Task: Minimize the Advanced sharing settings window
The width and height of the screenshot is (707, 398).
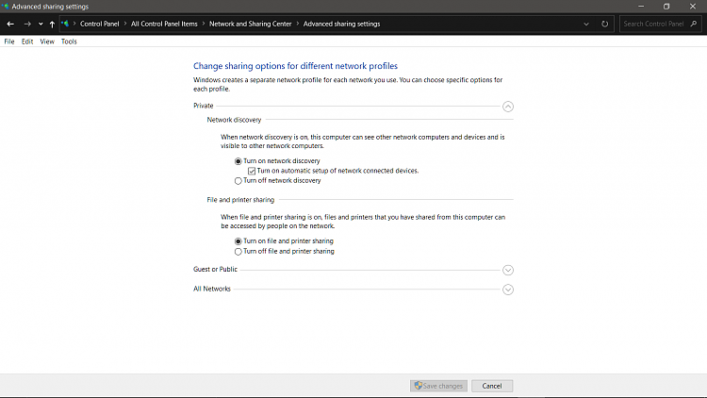Action: 641,7
